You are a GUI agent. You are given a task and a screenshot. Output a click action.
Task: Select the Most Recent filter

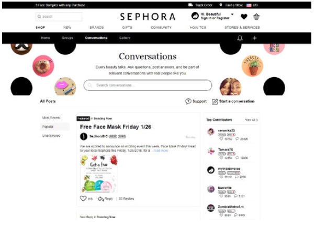pyautogui.click(x=51, y=117)
